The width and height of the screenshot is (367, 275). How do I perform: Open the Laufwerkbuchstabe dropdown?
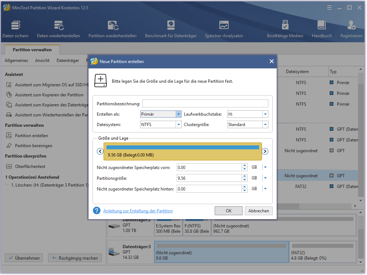click(x=265, y=114)
